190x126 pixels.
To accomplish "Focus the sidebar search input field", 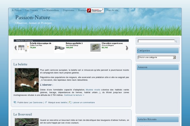I will (156, 41).
